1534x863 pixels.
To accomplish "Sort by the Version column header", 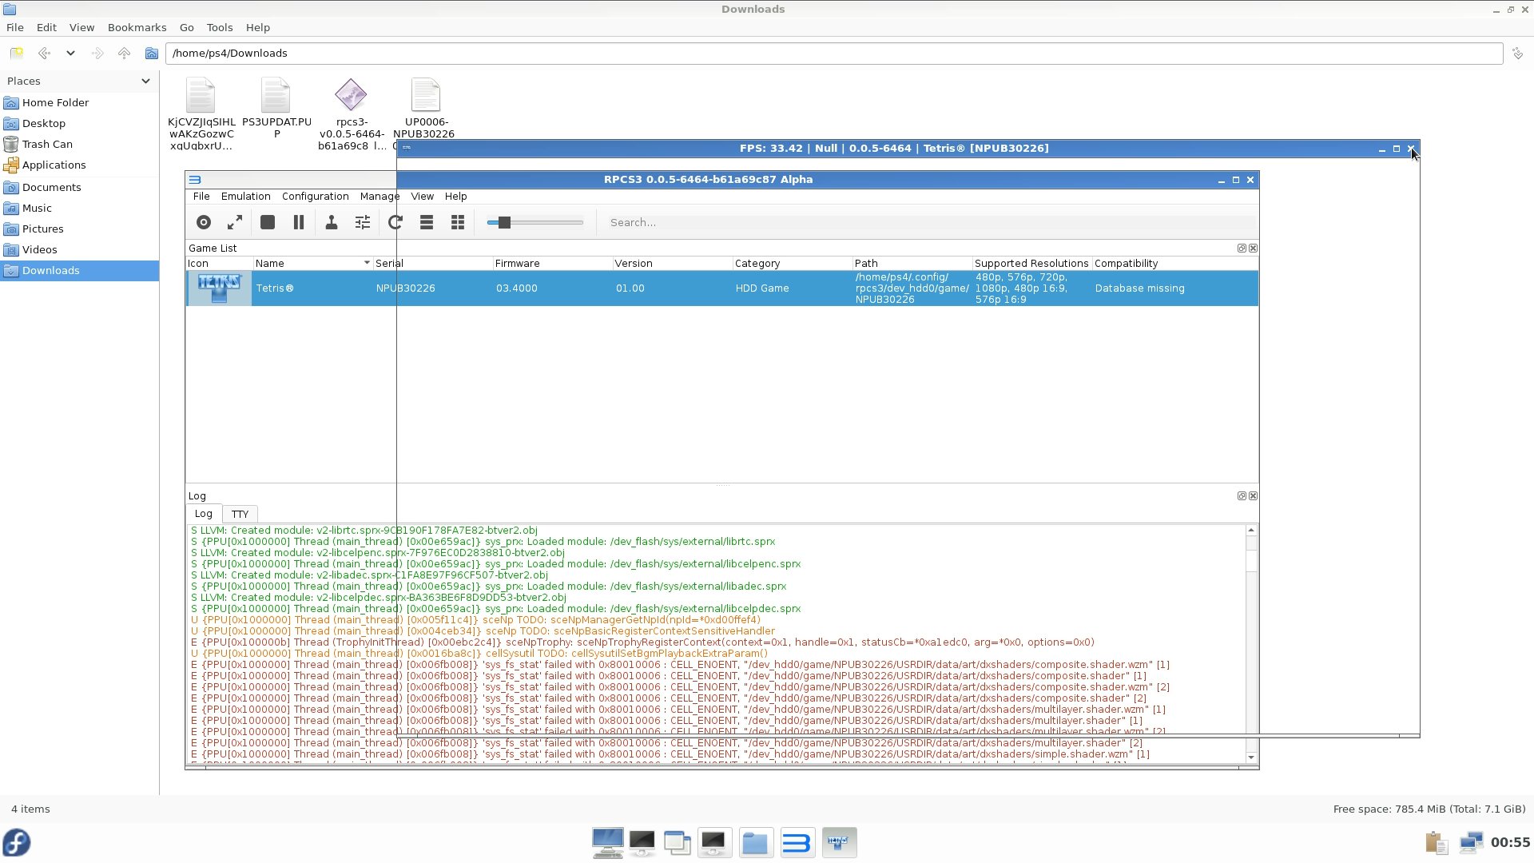I will click(x=672, y=264).
